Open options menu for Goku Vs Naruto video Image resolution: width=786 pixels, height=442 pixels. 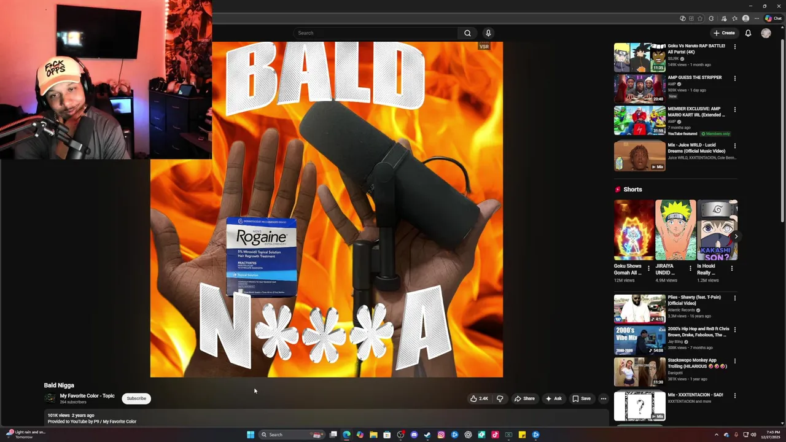click(x=734, y=47)
